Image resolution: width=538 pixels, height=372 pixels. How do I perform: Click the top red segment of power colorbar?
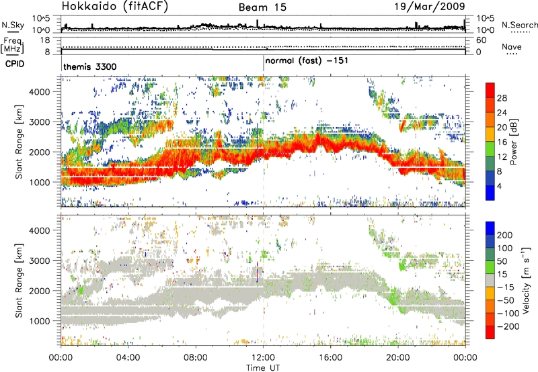490,91
